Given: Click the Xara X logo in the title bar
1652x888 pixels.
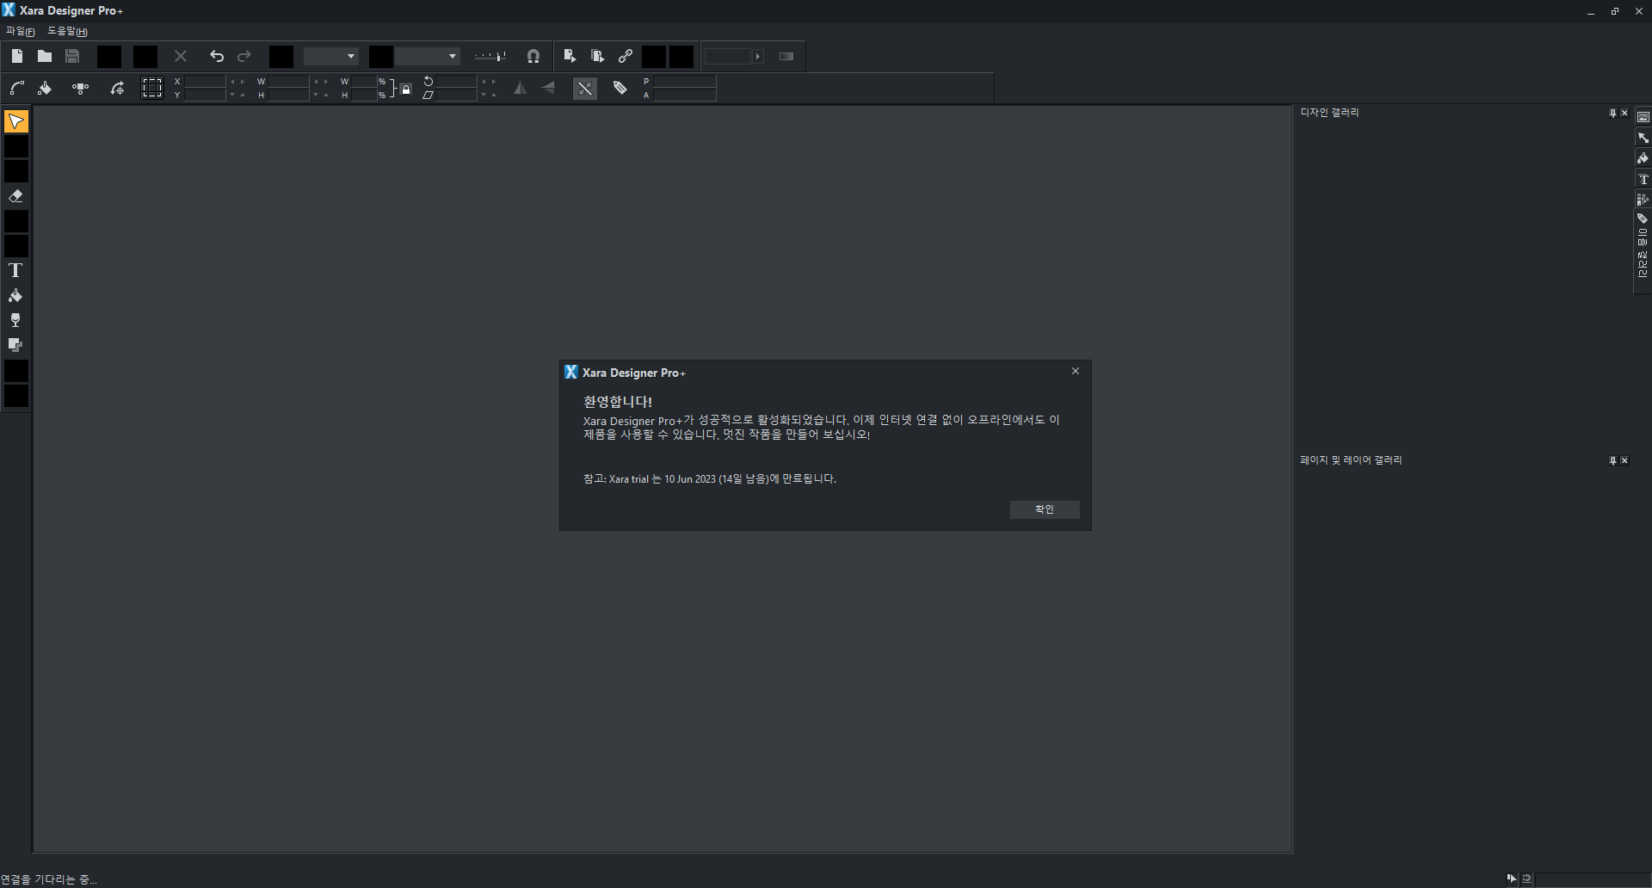Looking at the screenshot, I should (x=9, y=10).
